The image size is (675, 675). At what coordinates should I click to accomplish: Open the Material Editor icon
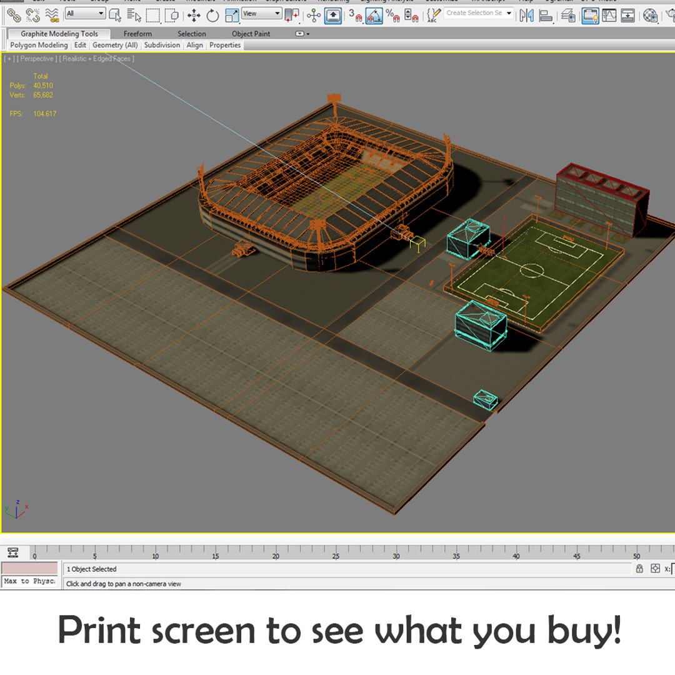[x=650, y=16]
